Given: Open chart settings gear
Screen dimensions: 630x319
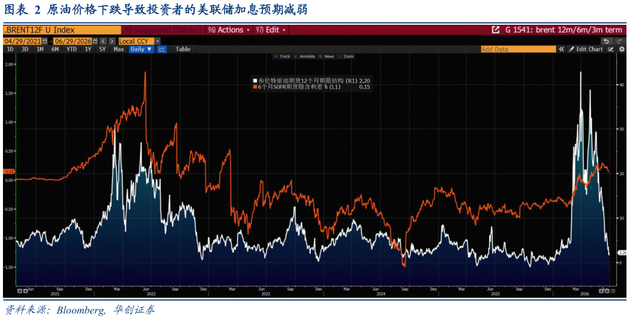Looking at the screenshot, I should click(622, 50).
